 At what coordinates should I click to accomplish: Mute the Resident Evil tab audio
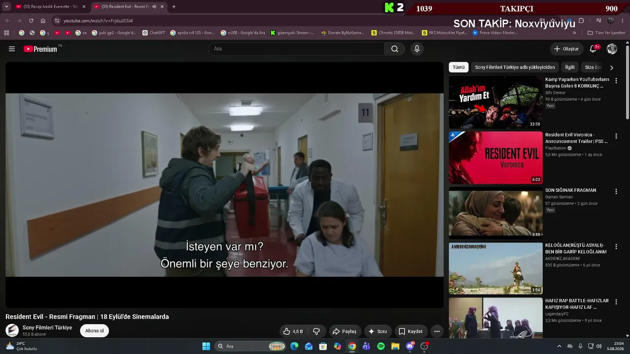pyautogui.click(x=154, y=6)
